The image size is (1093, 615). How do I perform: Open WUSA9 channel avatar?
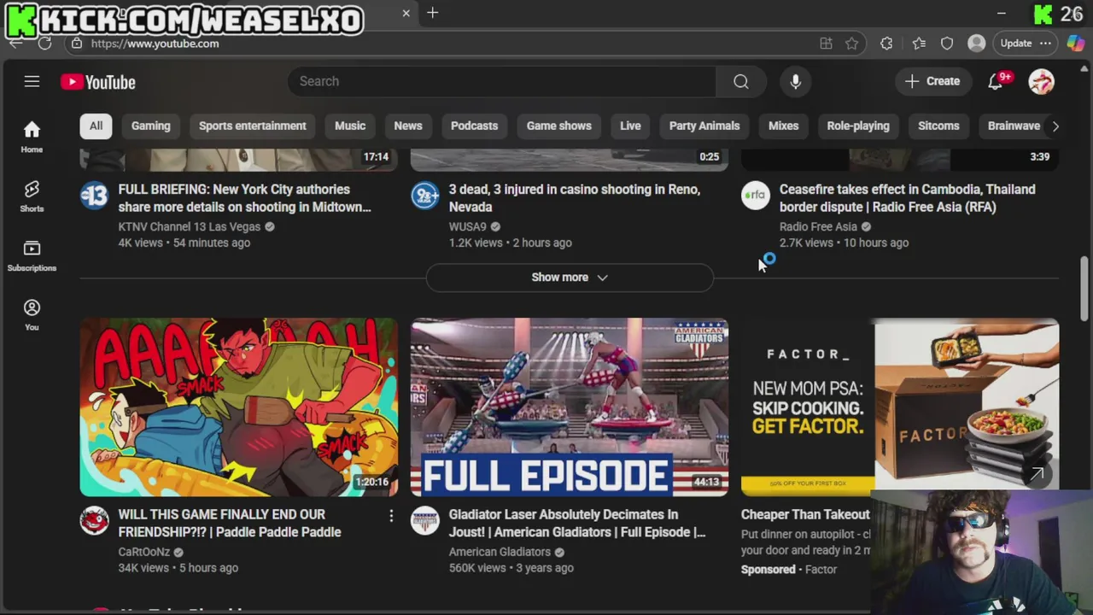click(x=424, y=196)
